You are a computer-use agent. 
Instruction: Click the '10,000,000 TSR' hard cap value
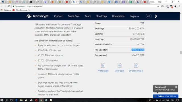click(137, 39)
